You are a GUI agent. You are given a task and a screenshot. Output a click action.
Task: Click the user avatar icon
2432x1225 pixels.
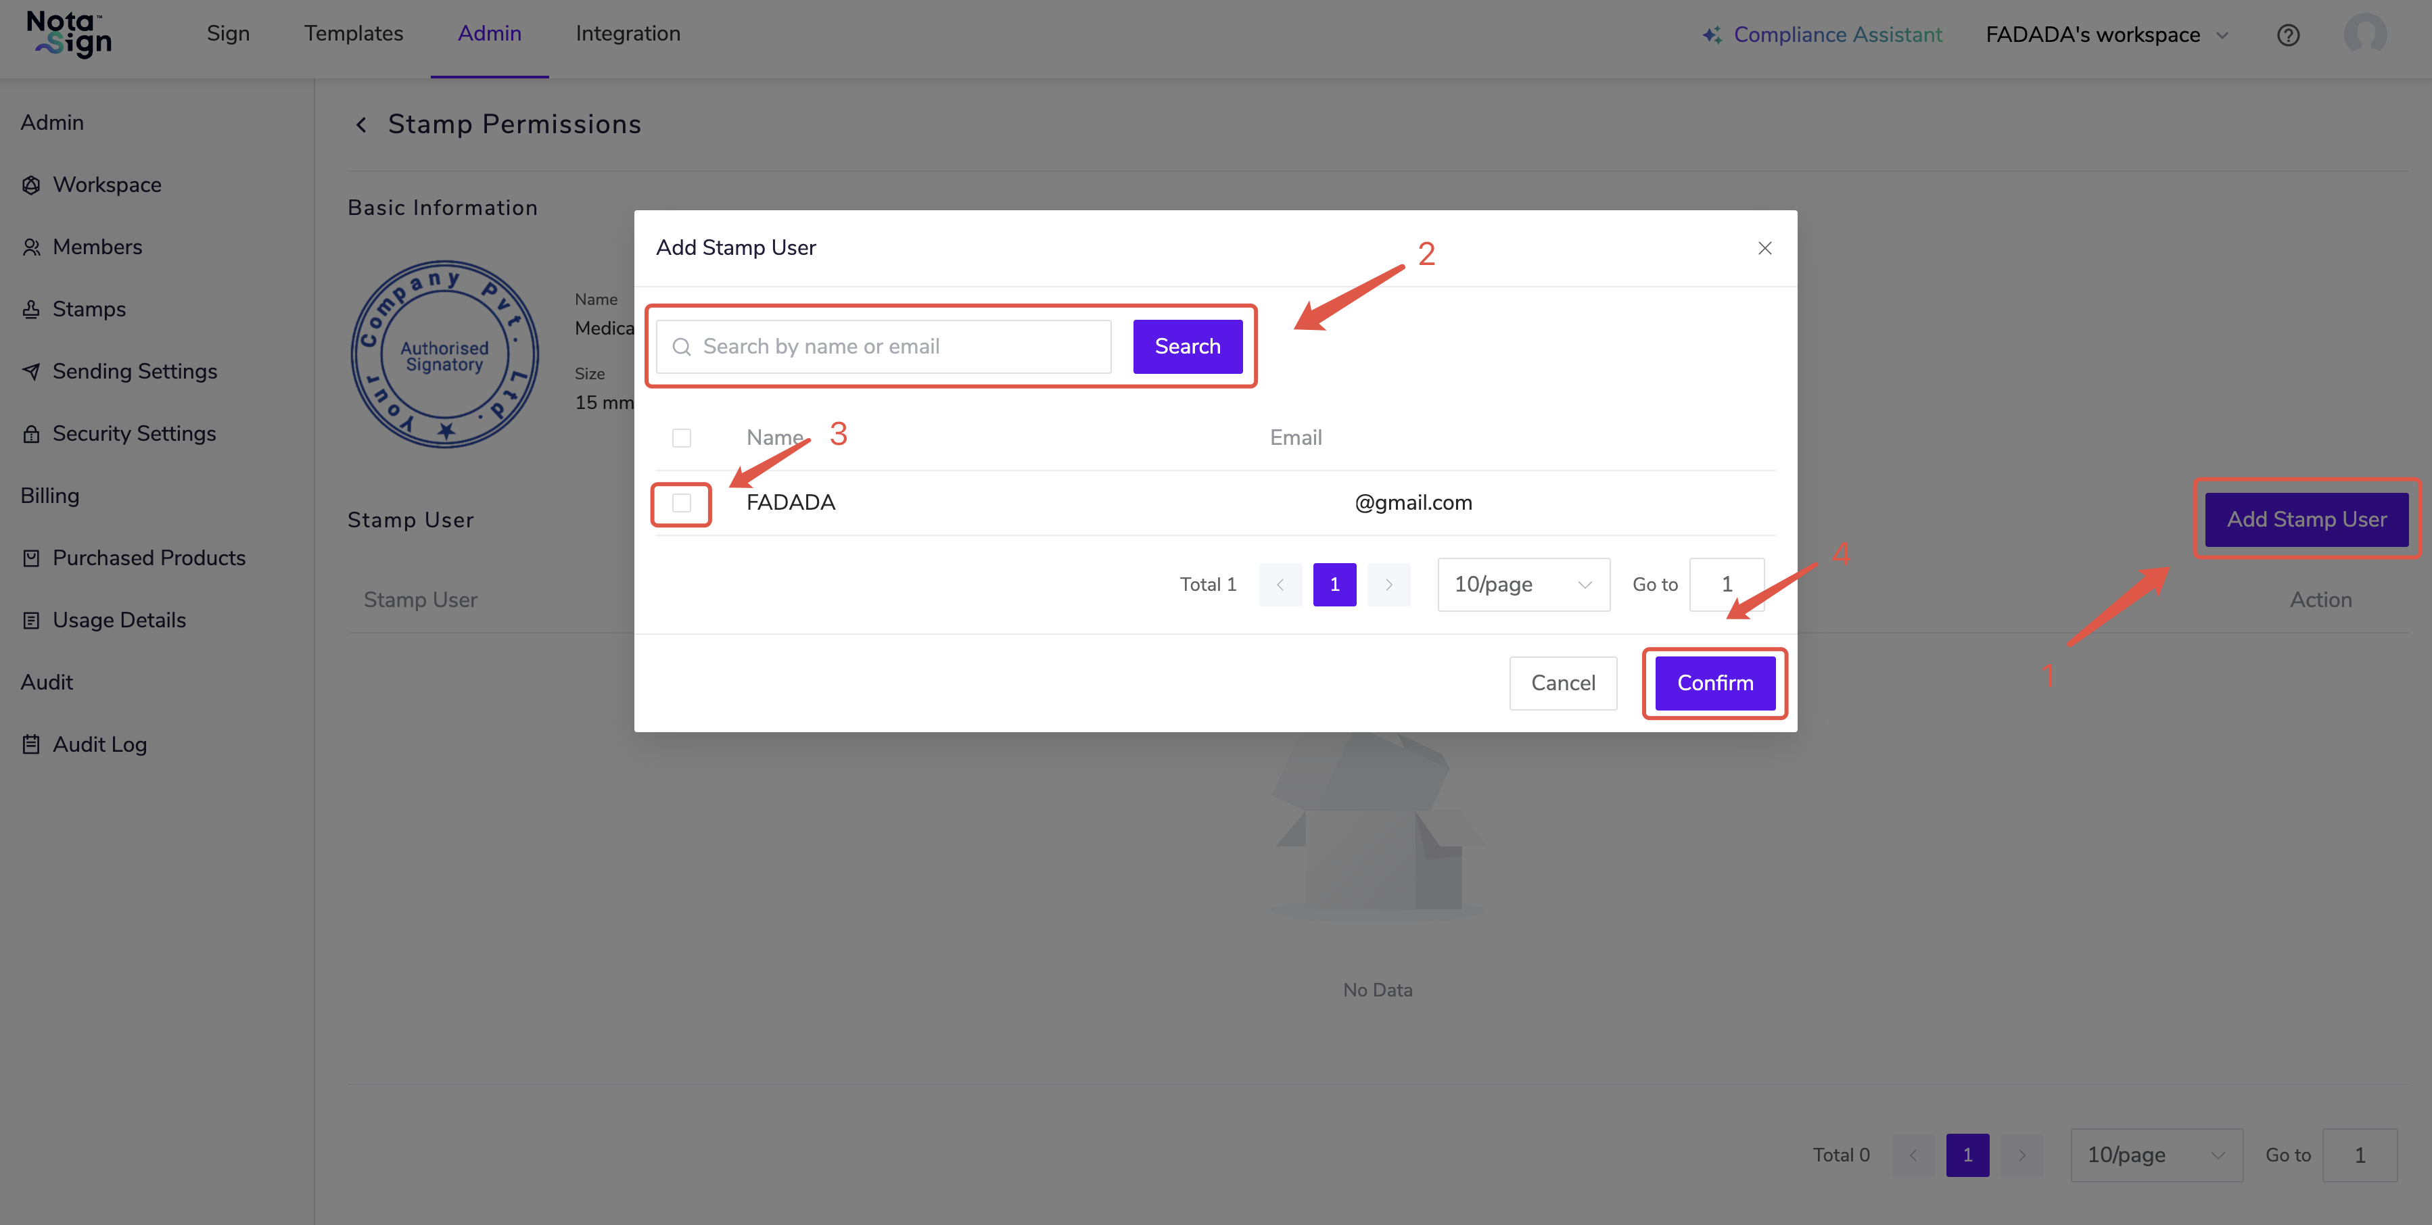pos(2364,35)
